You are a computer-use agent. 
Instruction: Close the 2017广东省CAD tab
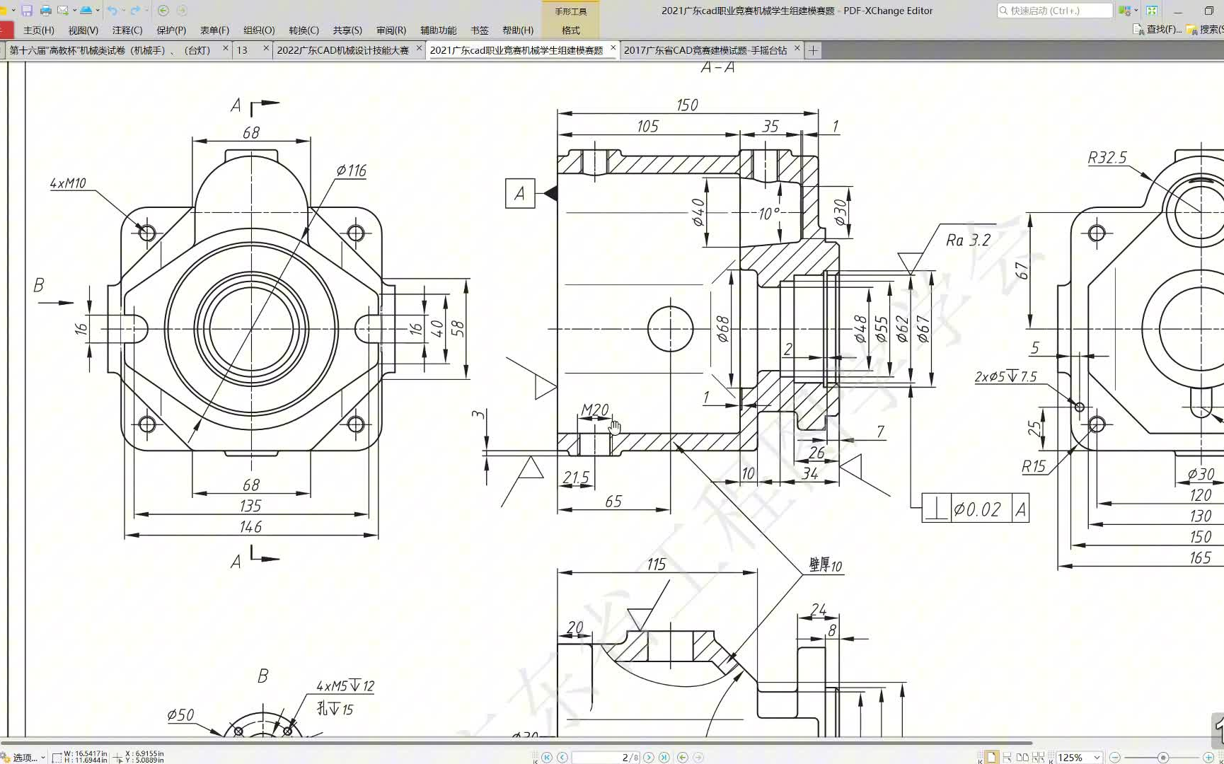pyautogui.click(x=797, y=48)
